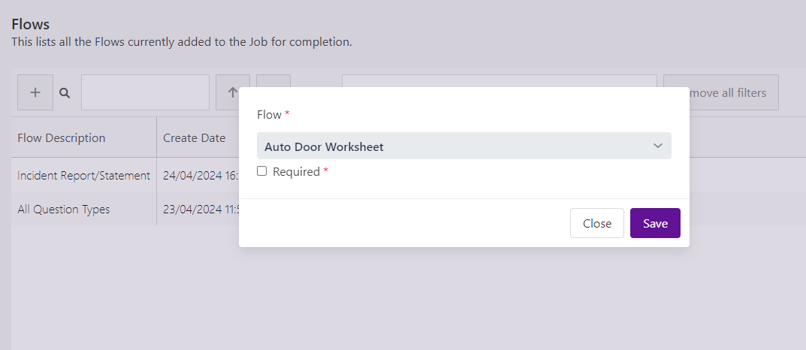This screenshot has width=806, height=350.
Task: Click the plus icon to add a Flow
Action: click(x=35, y=92)
